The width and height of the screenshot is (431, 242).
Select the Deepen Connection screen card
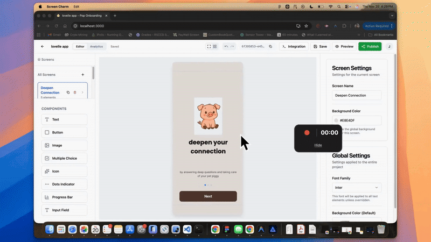point(62,90)
